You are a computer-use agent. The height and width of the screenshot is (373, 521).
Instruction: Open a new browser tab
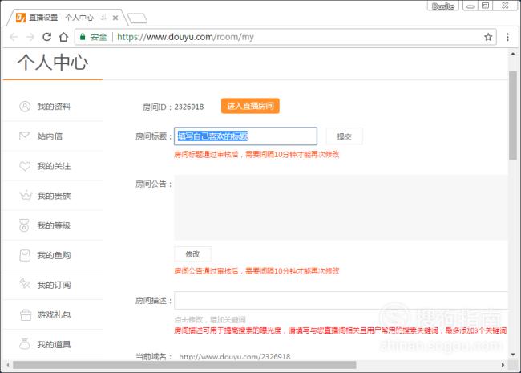coord(137,18)
